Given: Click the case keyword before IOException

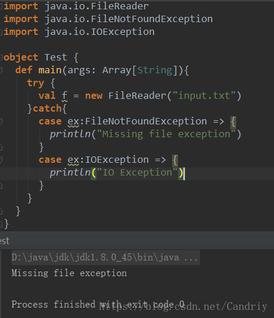Looking at the screenshot, I should pyautogui.click(x=50, y=160).
